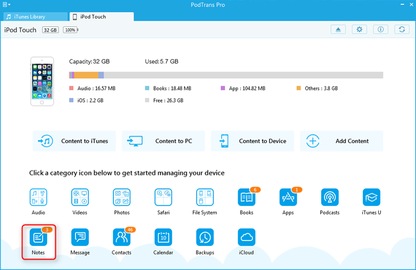
Task: Click the Content to iTunes button
Action: click(74, 141)
